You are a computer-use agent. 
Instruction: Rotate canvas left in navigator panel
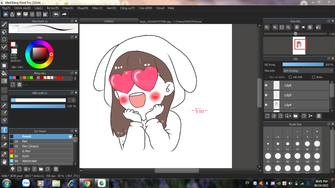tap(296, 27)
